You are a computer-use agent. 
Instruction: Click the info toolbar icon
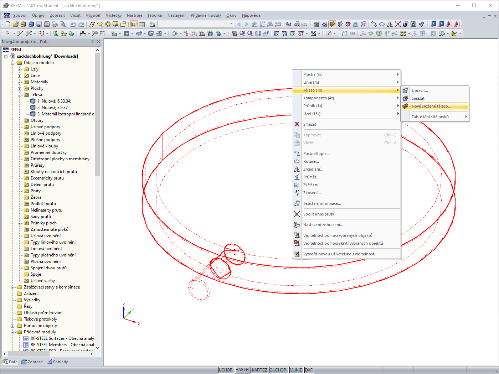(405, 24)
